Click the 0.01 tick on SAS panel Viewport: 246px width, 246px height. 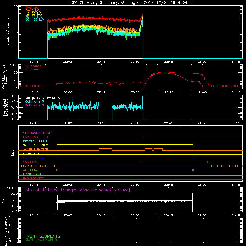[x=14, y=211]
